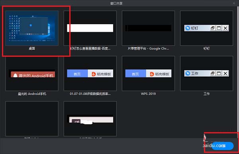Pick the 工作 window thumbnail
Screen dimensions: 239x154
(x=206, y=73)
